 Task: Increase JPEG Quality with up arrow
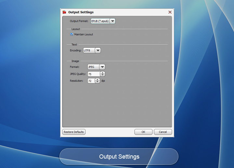[x=102, y=73]
